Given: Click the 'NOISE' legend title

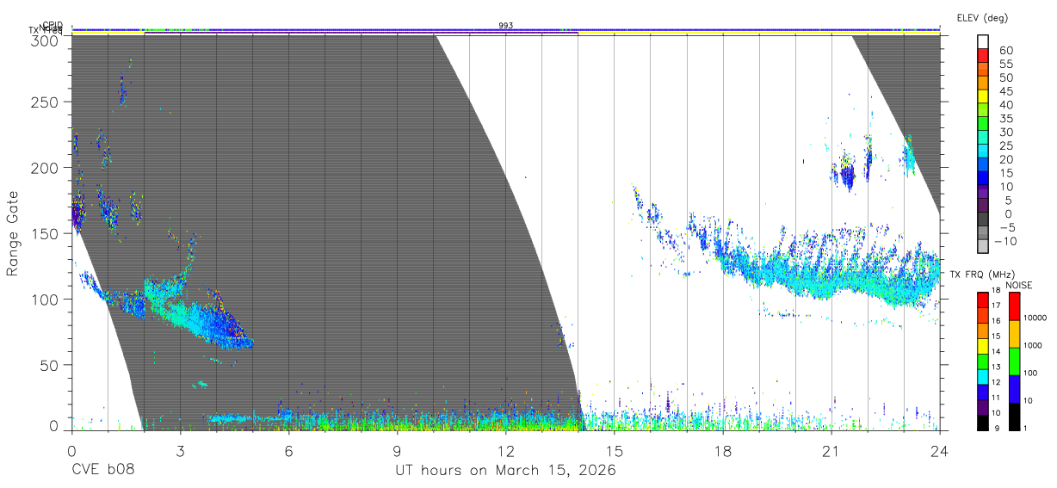Looking at the screenshot, I should tap(1019, 285).
